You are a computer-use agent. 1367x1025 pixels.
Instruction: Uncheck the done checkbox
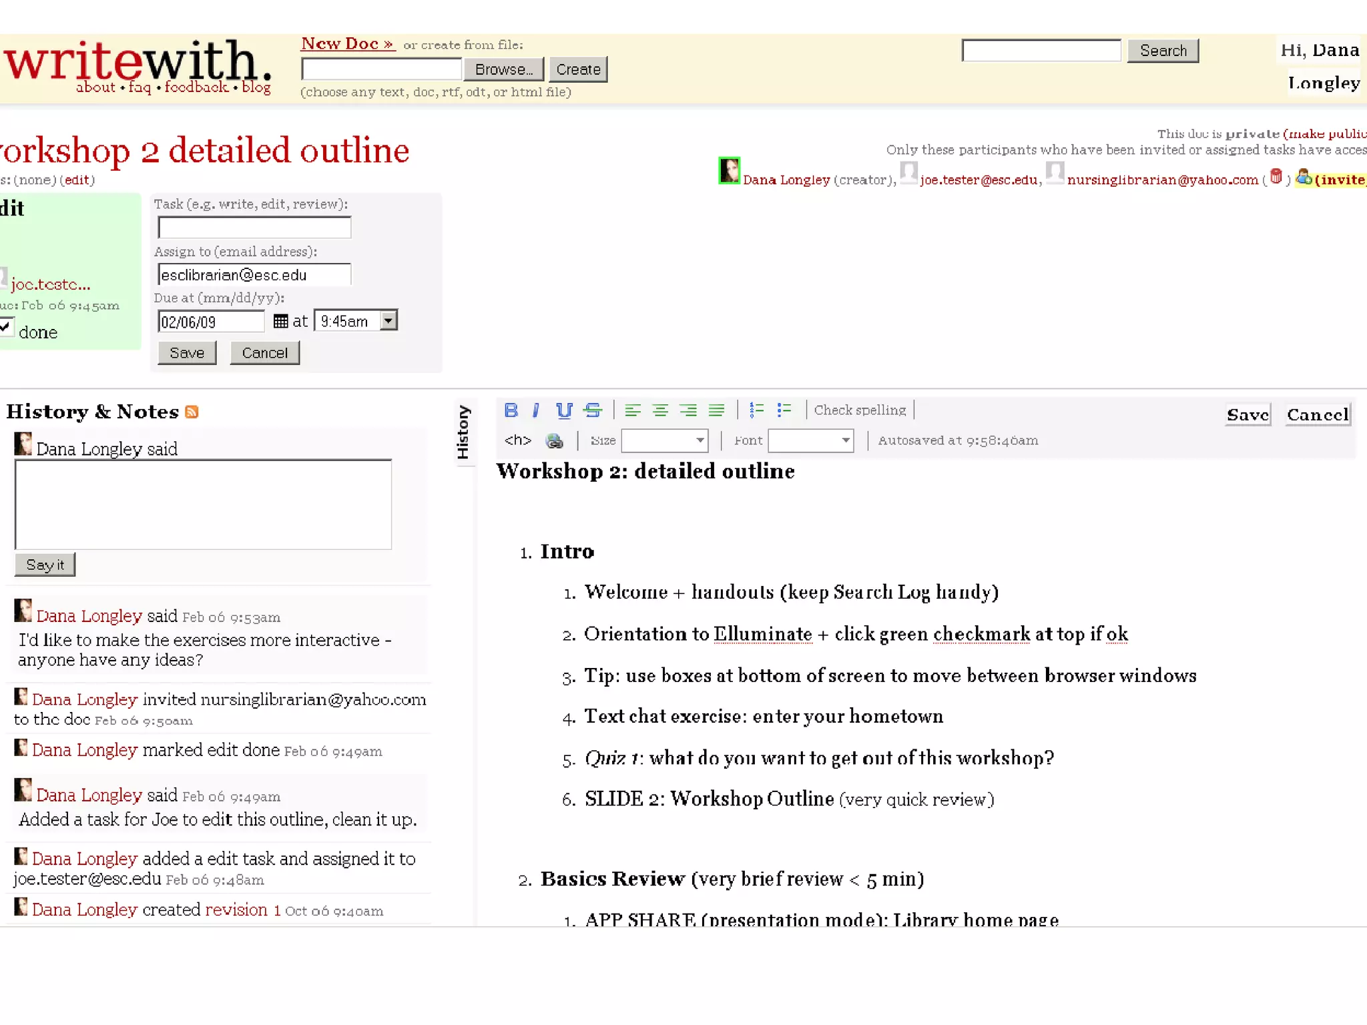5,327
